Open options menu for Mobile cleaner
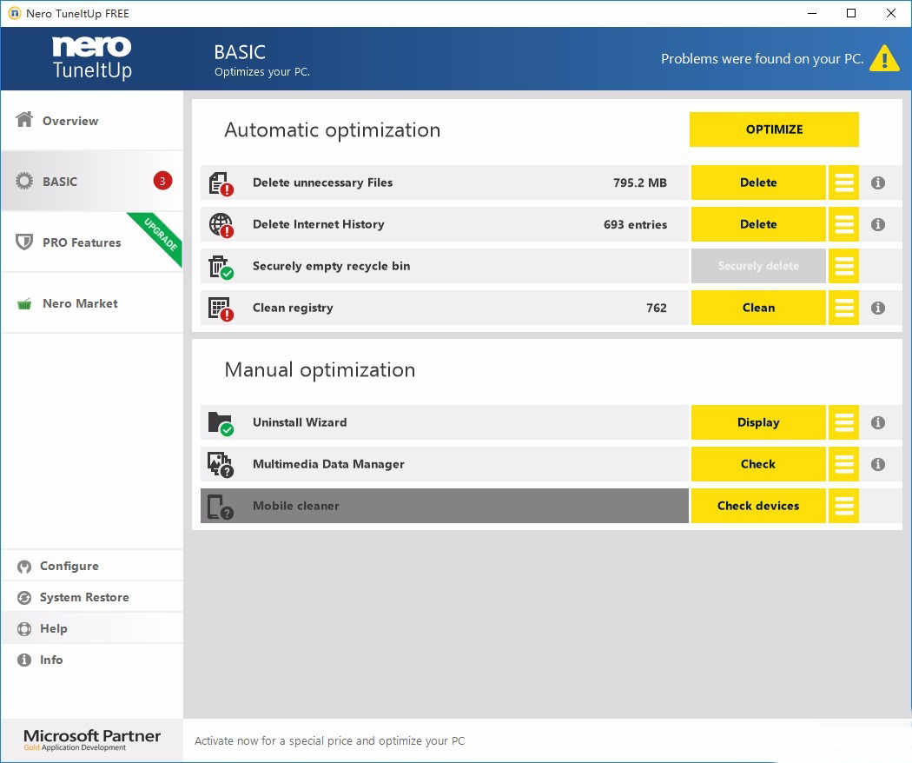Image resolution: width=912 pixels, height=763 pixels. click(844, 506)
